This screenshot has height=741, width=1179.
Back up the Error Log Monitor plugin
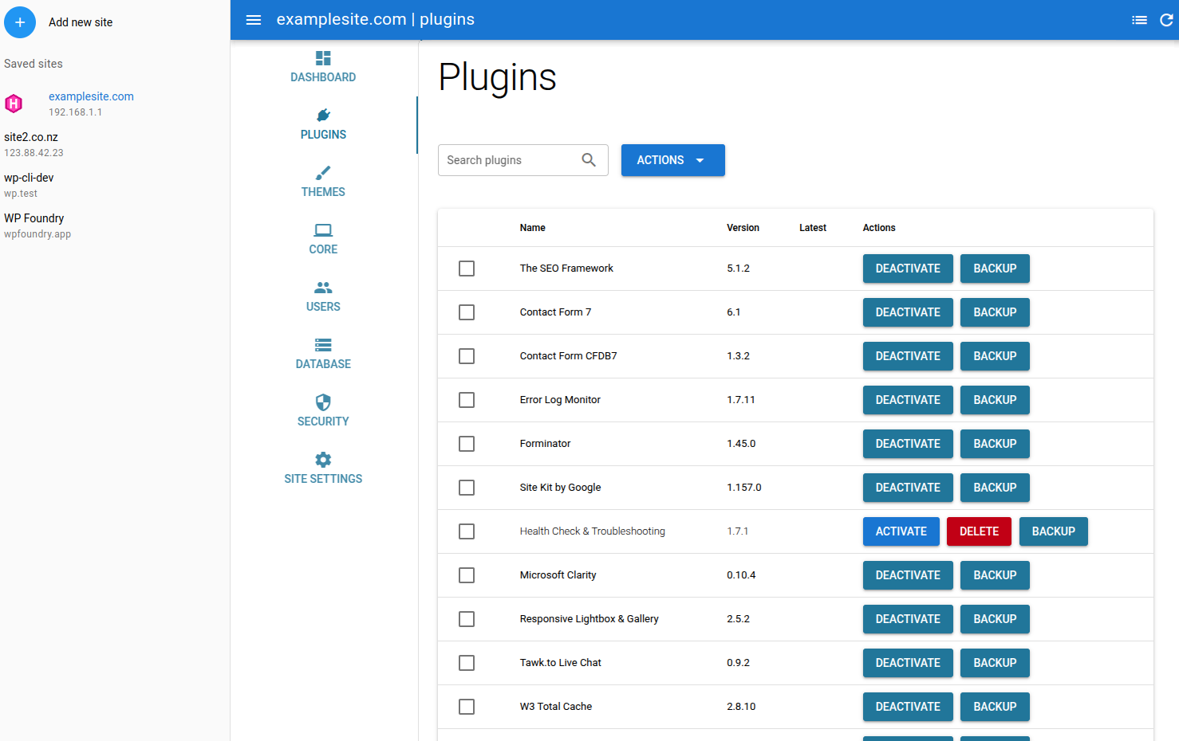995,400
